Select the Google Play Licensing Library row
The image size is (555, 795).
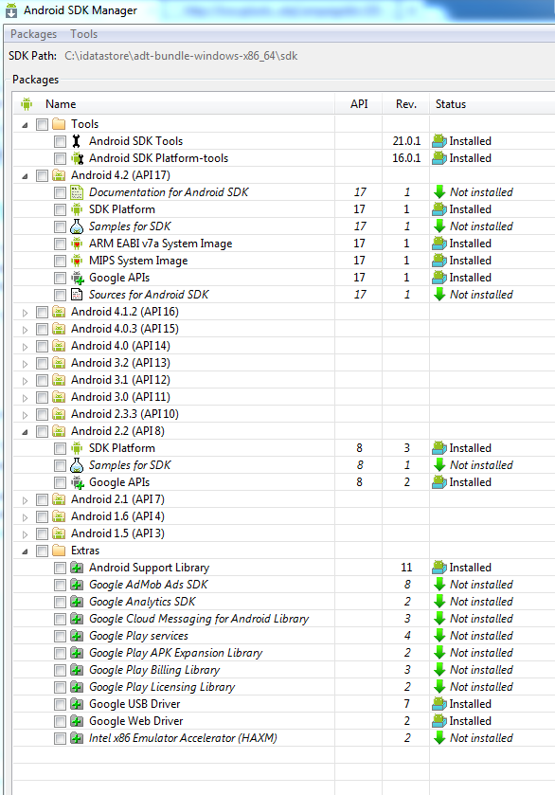pyautogui.click(x=284, y=687)
